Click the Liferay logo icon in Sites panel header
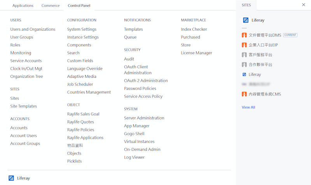The image size is (311, 185). tap(246, 20)
